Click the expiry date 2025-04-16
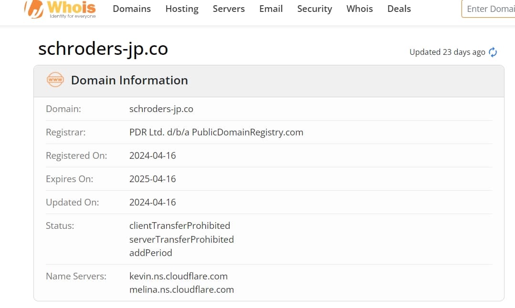Image resolution: width=515 pixels, height=308 pixels. tap(152, 179)
